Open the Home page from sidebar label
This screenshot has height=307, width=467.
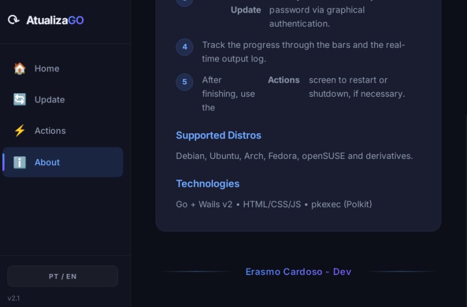click(x=47, y=68)
